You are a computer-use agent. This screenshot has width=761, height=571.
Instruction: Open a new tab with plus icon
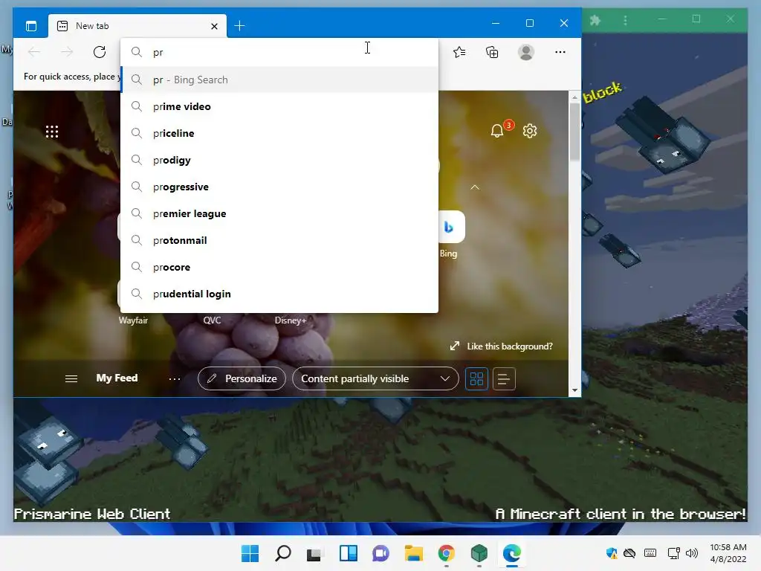pos(239,26)
